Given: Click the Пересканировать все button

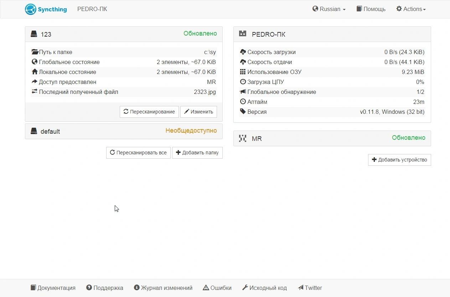Looking at the screenshot, I should click(138, 153).
